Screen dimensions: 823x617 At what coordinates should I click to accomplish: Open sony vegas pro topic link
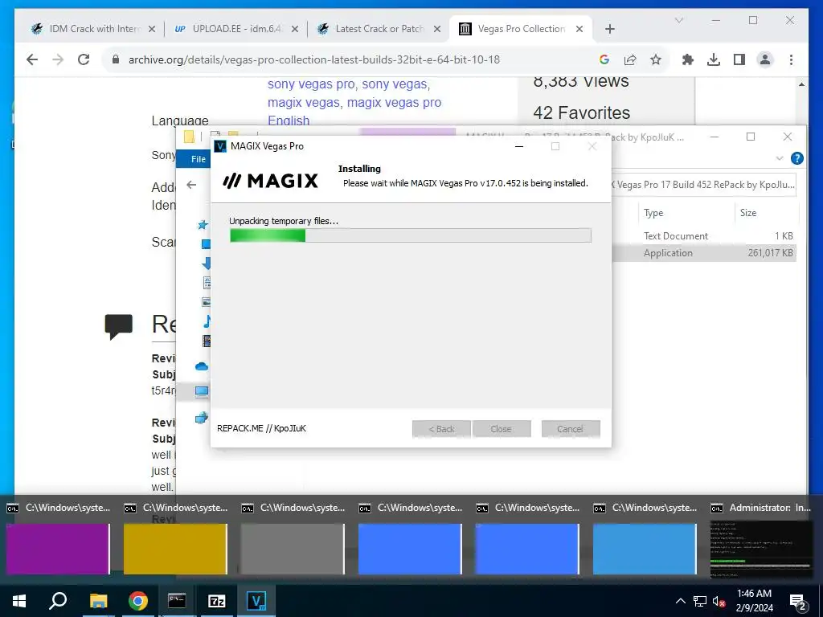click(x=311, y=84)
